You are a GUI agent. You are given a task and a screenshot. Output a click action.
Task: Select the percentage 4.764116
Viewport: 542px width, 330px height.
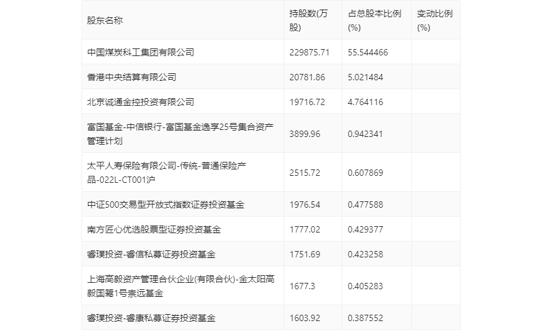pos(365,102)
